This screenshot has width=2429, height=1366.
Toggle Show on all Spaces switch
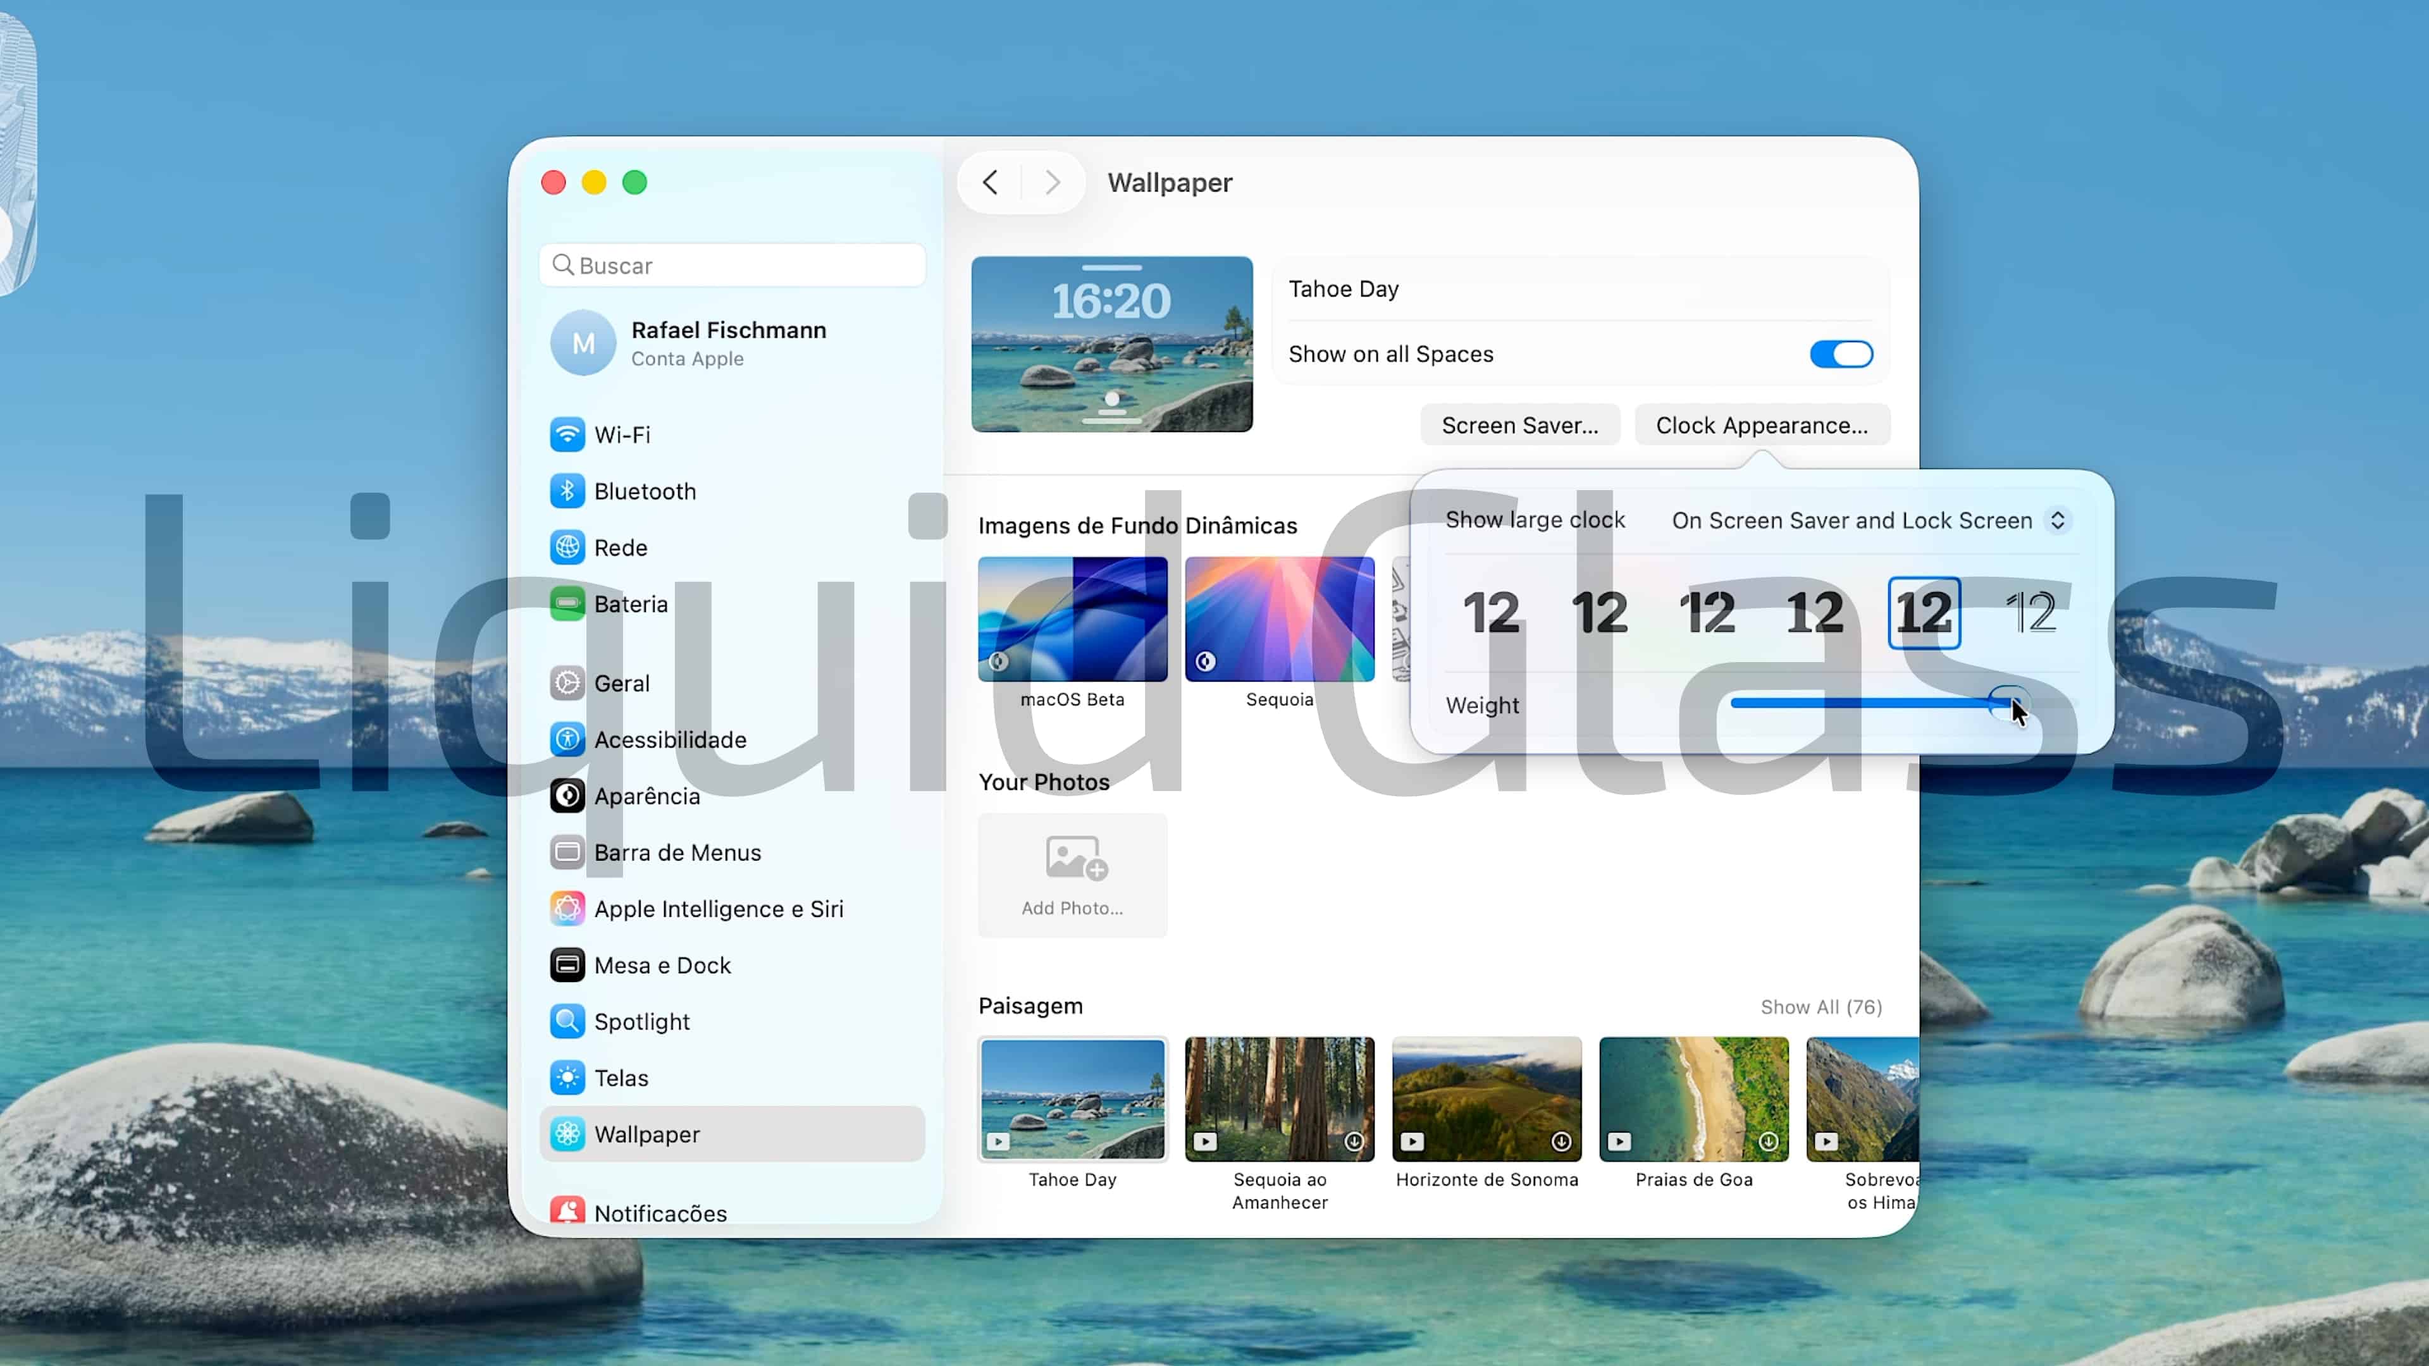click(x=1841, y=354)
